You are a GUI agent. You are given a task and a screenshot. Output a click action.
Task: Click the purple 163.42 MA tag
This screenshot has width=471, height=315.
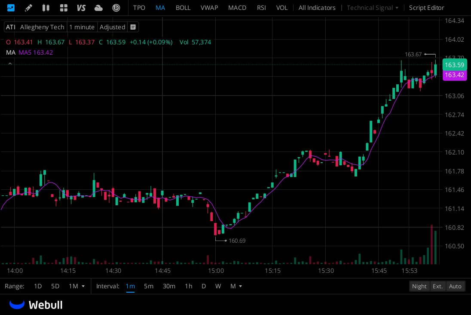click(455, 75)
